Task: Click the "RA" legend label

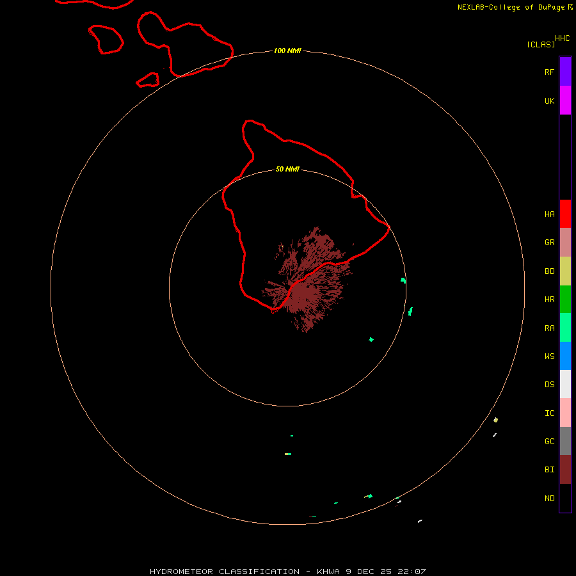Action: click(549, 328)
